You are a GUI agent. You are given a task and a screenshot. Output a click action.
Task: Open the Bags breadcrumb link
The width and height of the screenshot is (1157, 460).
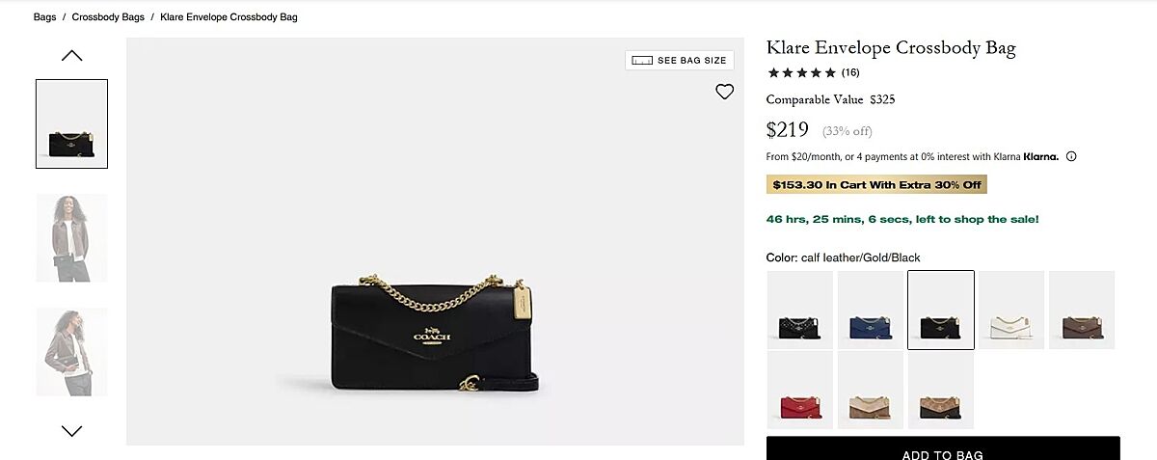pyautogui.click(x=44, y=17)
